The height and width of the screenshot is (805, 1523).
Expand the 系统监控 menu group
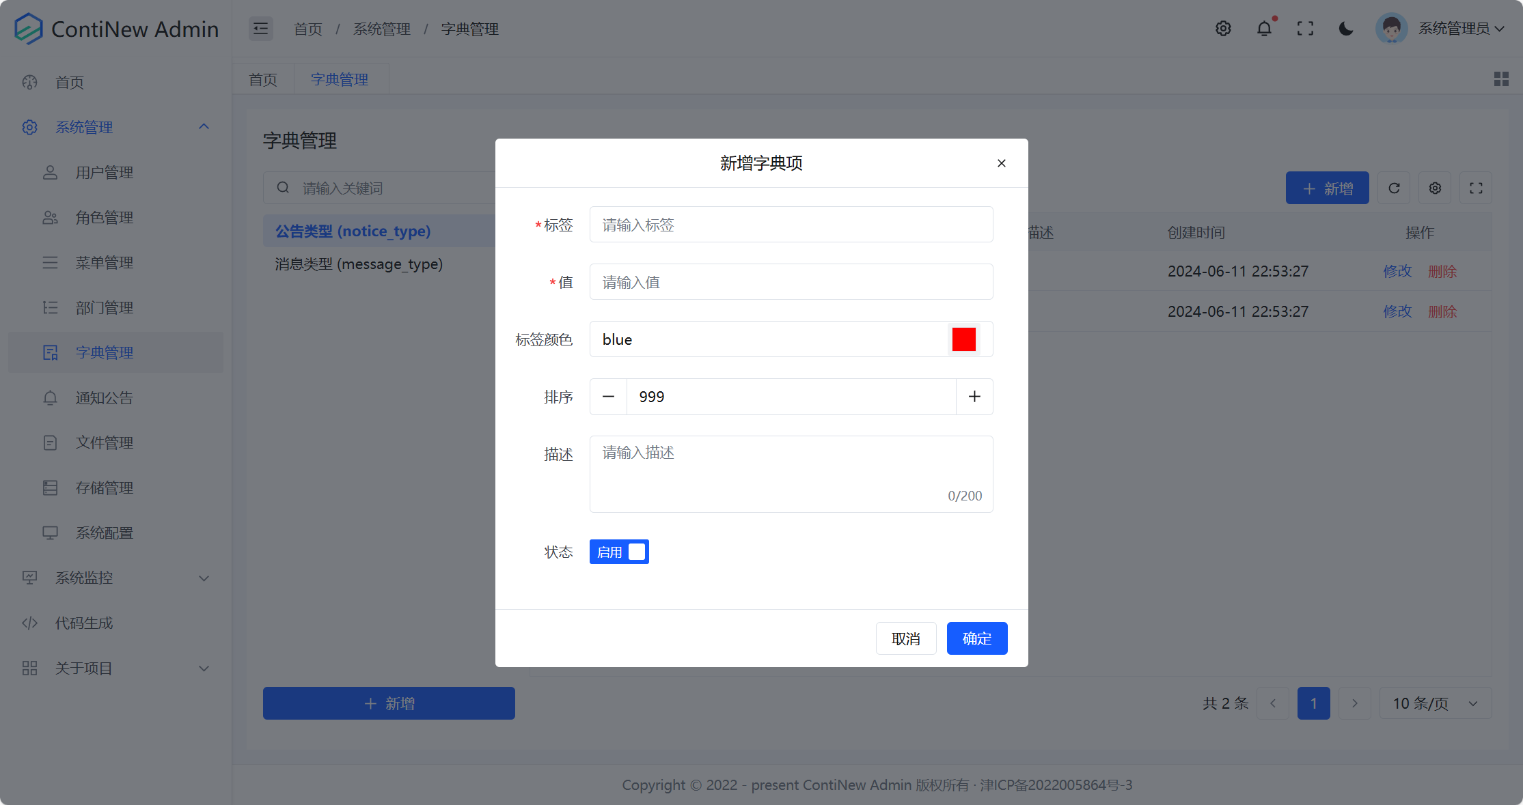[x=83, y=578]
